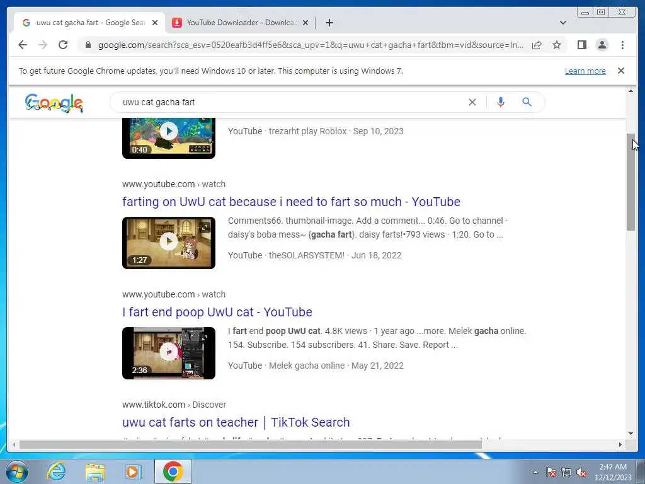Click the horizontal scrollbar left arrow
This screenshot has width=645, height=484.
click(14, 444)
